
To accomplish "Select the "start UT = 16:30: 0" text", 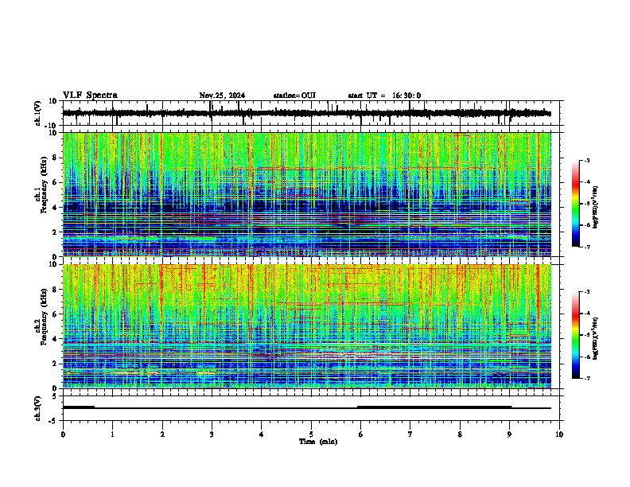I will tap(384, 95).
